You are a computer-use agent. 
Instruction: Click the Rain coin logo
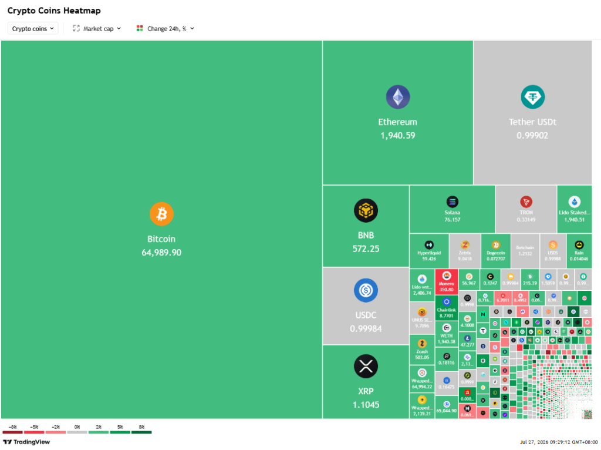pos(579,245)
